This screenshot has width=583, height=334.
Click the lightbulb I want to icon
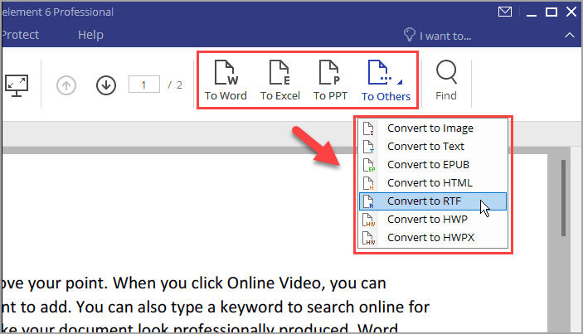pos(409,35)
